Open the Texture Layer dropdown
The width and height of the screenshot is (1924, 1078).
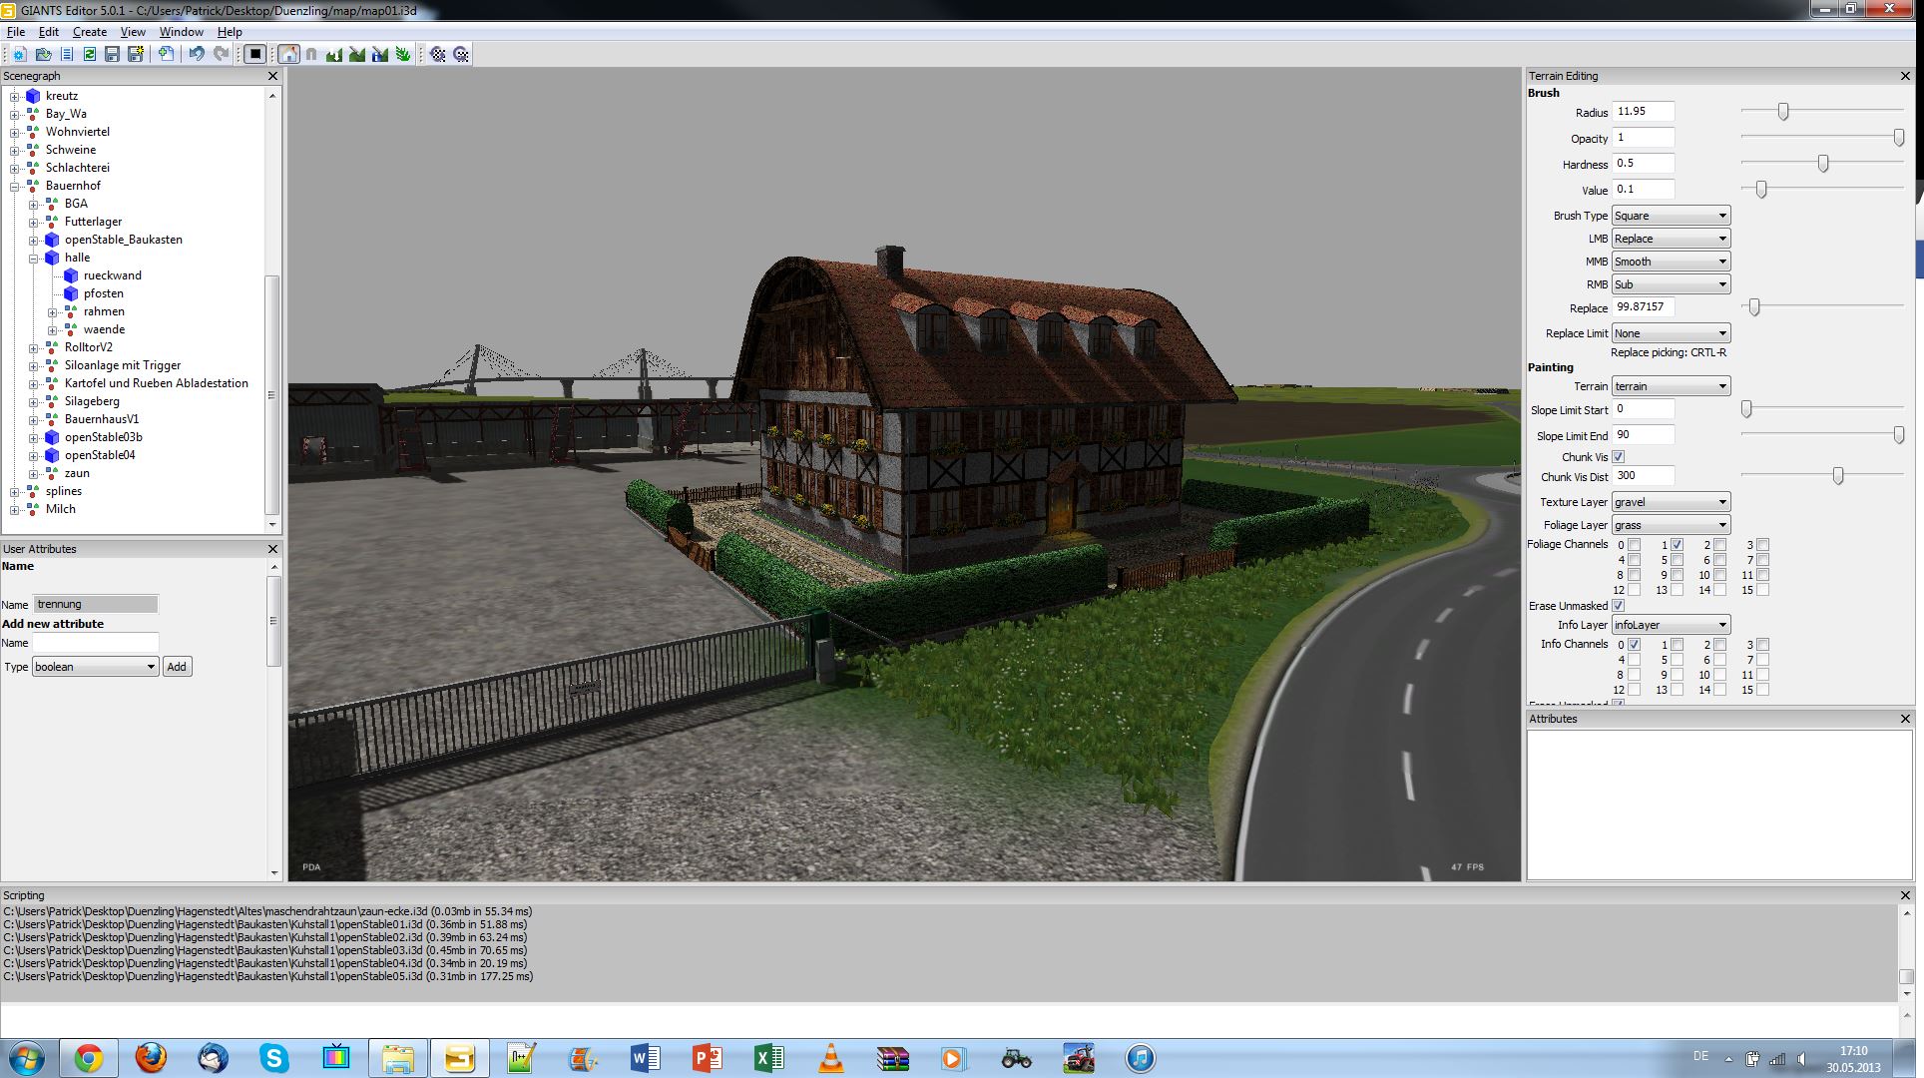pos(1671,502)
